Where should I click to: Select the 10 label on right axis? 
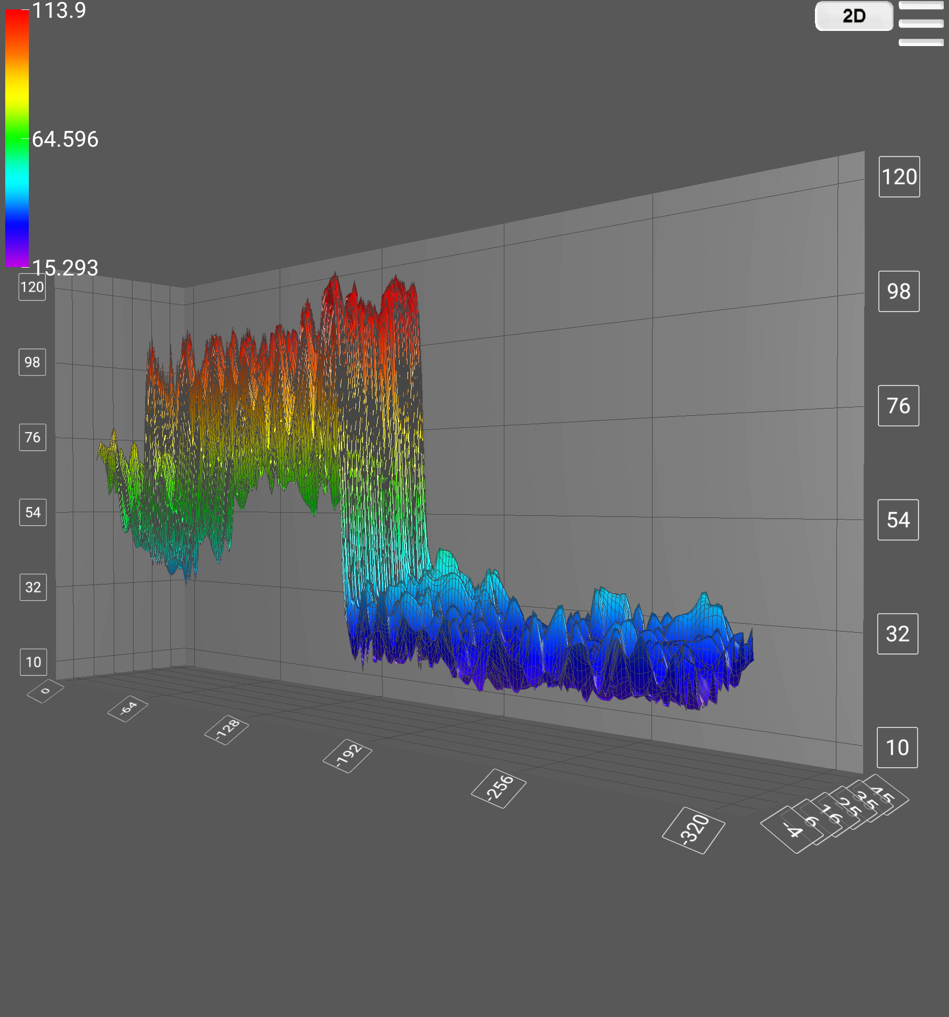[897, 748]
